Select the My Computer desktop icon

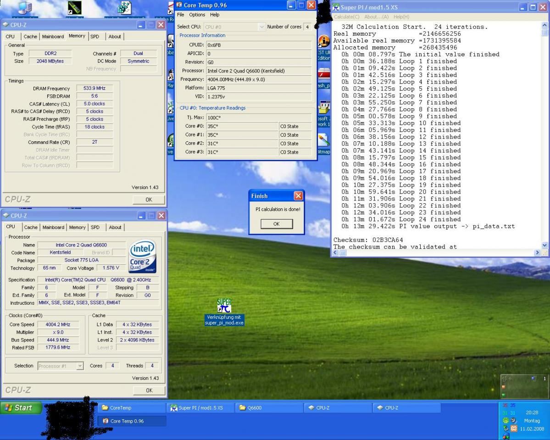24,8
